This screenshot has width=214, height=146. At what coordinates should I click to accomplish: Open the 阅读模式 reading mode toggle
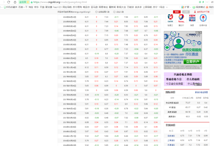tap(199, 7)
